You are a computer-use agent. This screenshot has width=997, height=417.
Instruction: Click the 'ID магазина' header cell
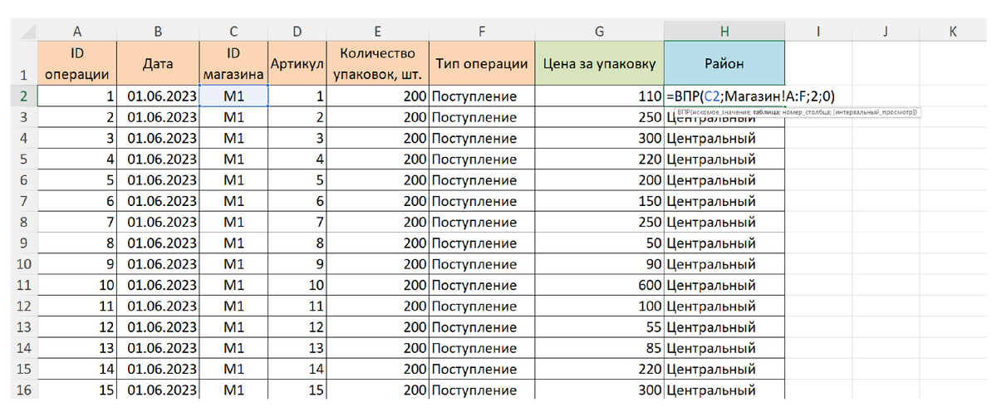[x=233, y=63]
